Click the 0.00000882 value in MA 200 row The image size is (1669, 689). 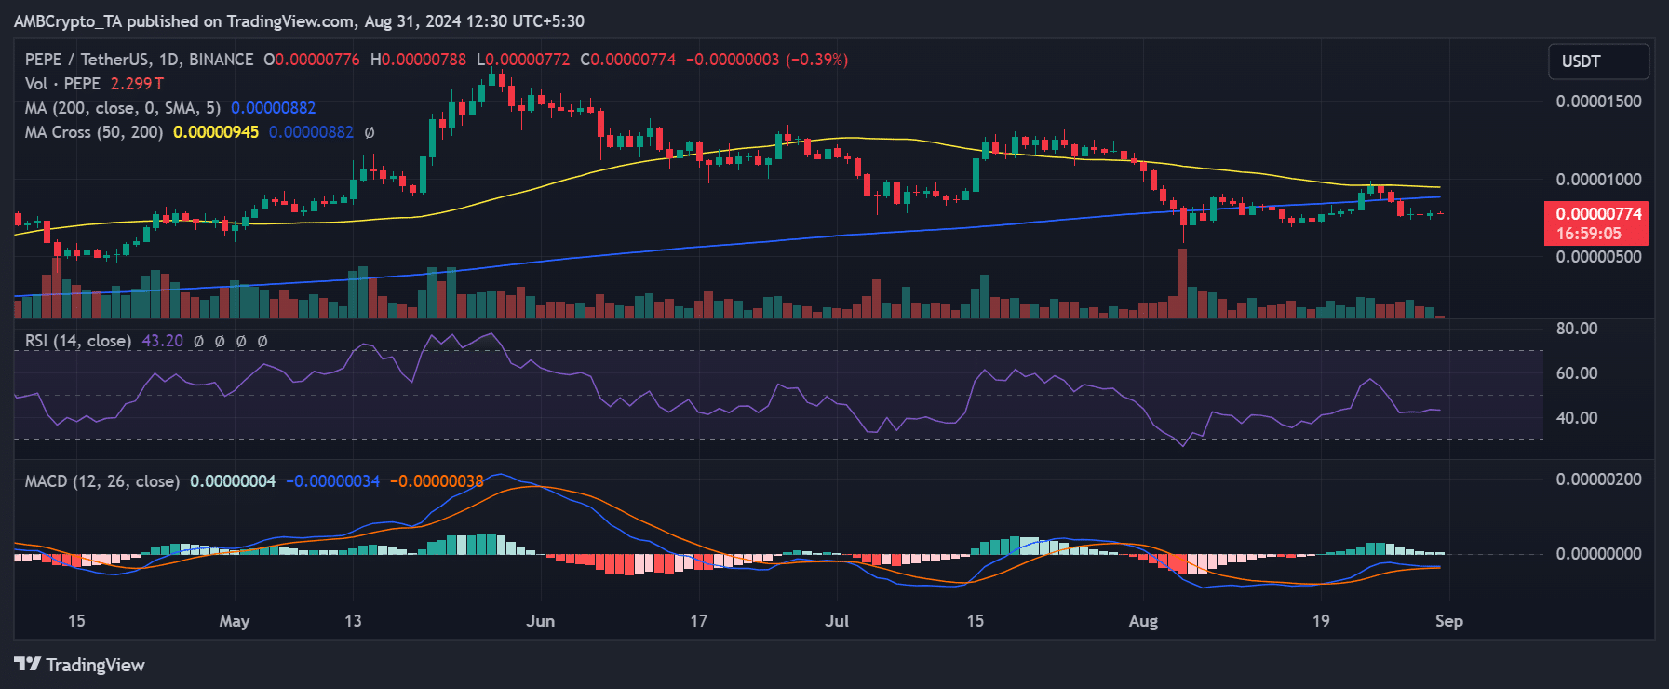(274, 108)
